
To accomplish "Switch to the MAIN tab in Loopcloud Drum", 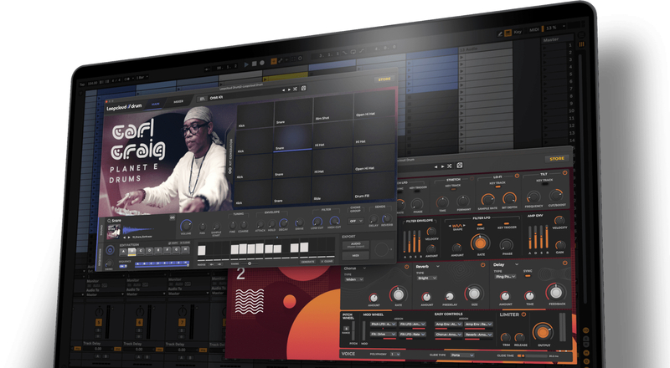I will [x=155, y=104].
